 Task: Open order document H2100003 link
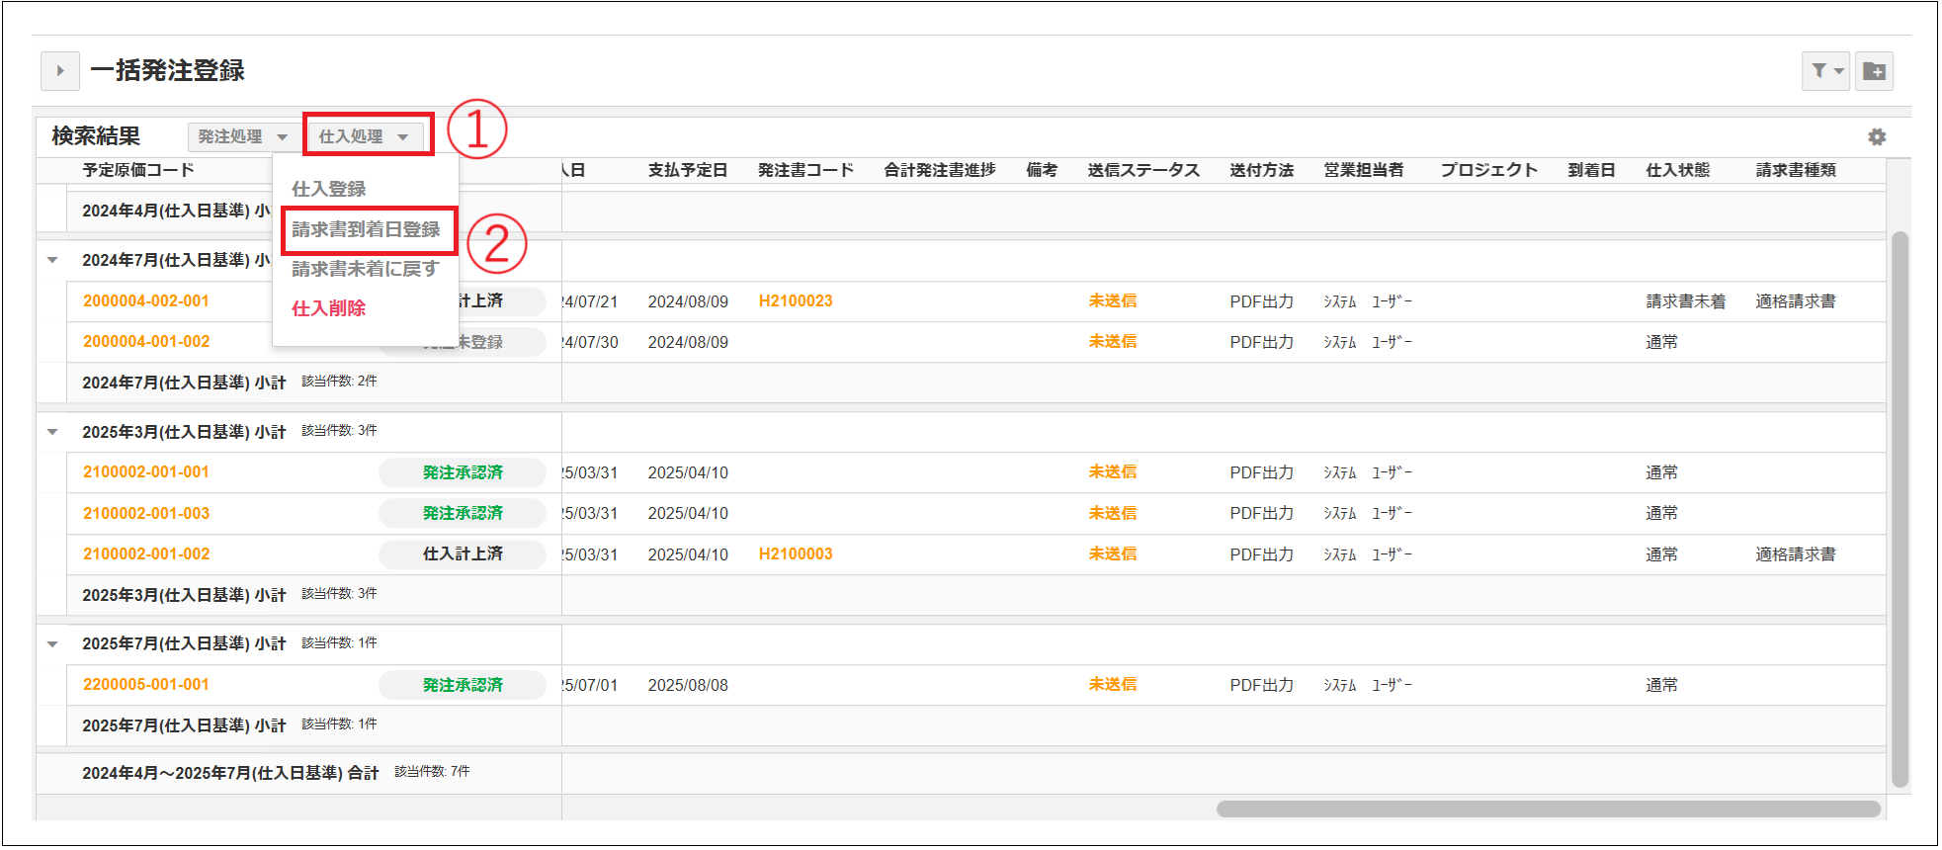click(x=796, y=554)
